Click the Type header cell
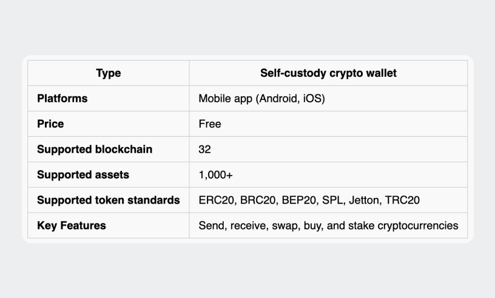The height and width of the screenshot is (298, 495). coord(108,73)
